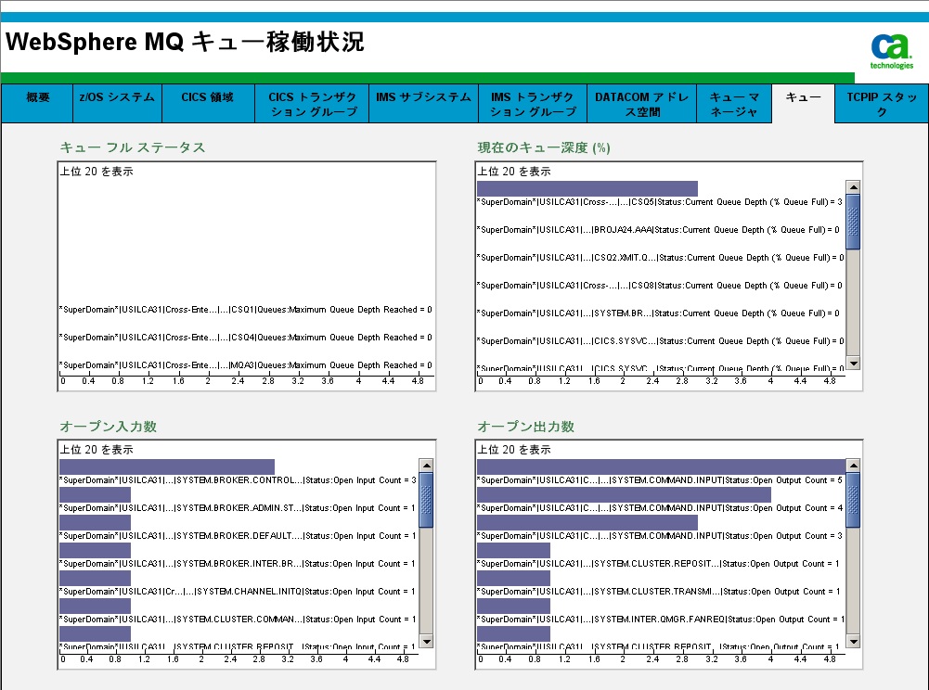Click the top SYSTEM.COMMAND.INPUT output count bar

point(661,466)
